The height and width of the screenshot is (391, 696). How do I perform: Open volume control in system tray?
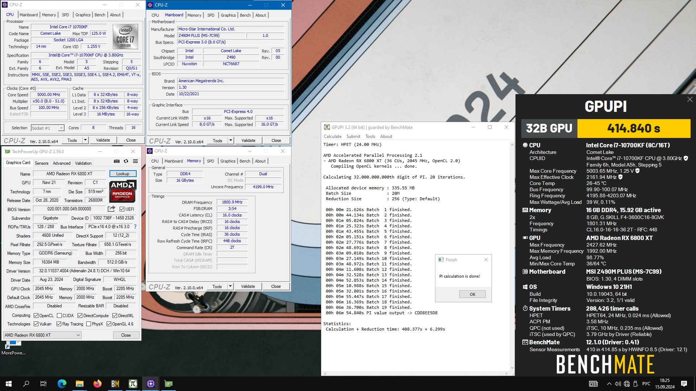pyautogui.click(x=618, y=384)
